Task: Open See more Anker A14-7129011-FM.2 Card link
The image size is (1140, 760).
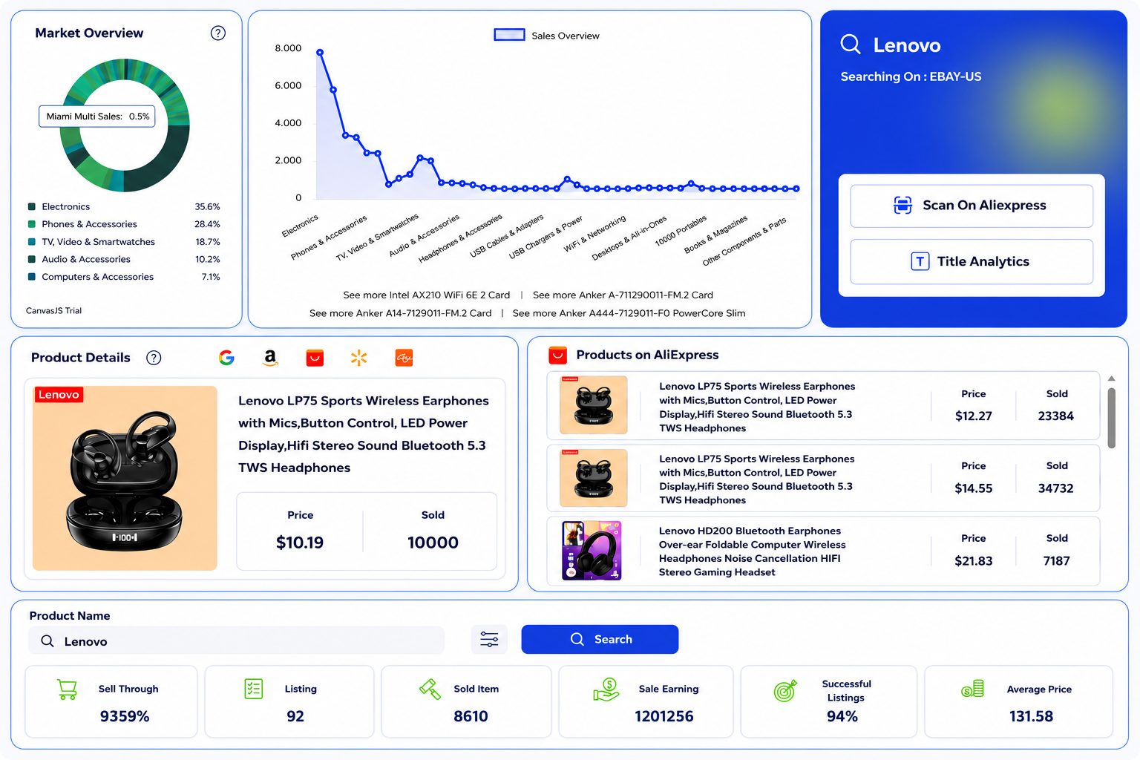Action: pos(400,313)
